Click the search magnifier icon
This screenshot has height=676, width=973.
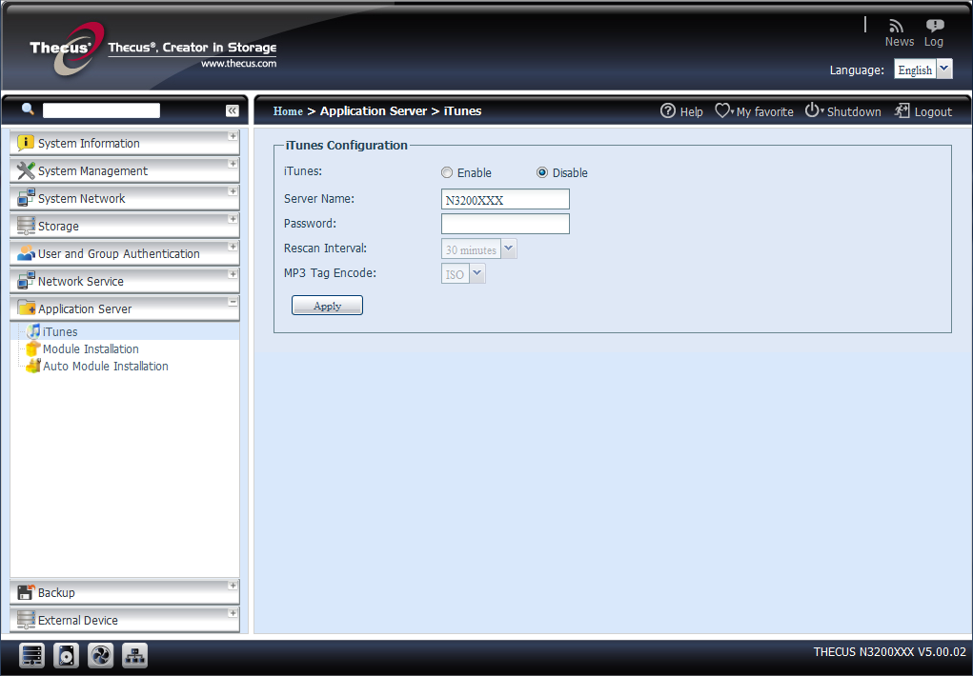point(28,109)
